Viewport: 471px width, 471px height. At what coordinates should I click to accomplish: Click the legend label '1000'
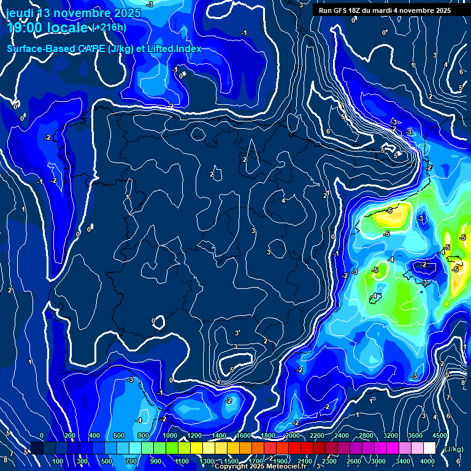point(170,435)
